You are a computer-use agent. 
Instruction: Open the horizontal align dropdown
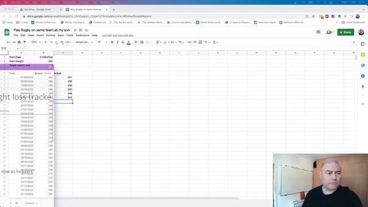tap(159, 42)
